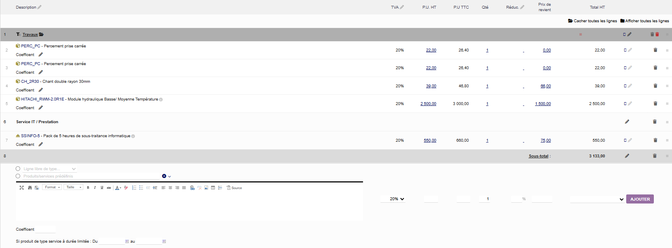Click 'Afficher toutes les lignes'
672x248 pixels.
[x=644, y=21]
